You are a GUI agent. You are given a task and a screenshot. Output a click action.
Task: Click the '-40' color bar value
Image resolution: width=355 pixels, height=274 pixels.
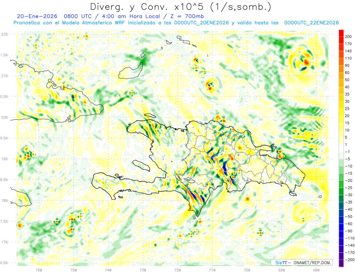click(348, 209)
